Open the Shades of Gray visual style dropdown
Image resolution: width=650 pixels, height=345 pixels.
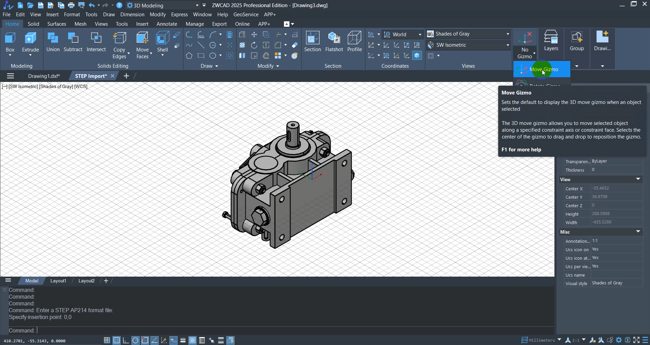point(468,34)
